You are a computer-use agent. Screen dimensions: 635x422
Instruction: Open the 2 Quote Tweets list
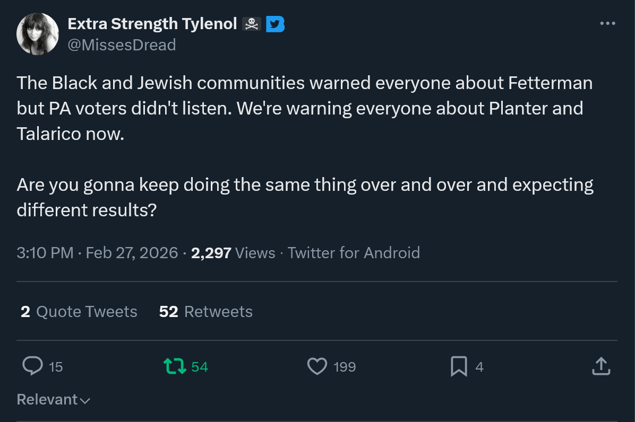click(79, 312)
